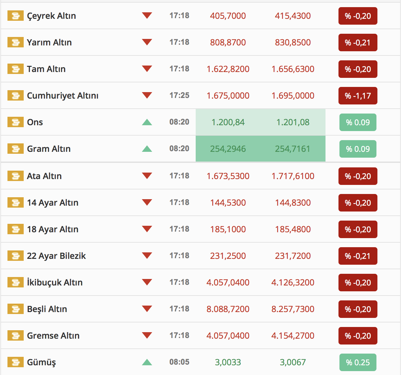Click the red down arrow in Tam Altın row

tap(147, 69)
